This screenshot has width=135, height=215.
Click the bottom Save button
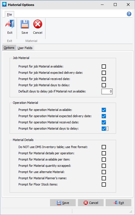tap(63, 203)
